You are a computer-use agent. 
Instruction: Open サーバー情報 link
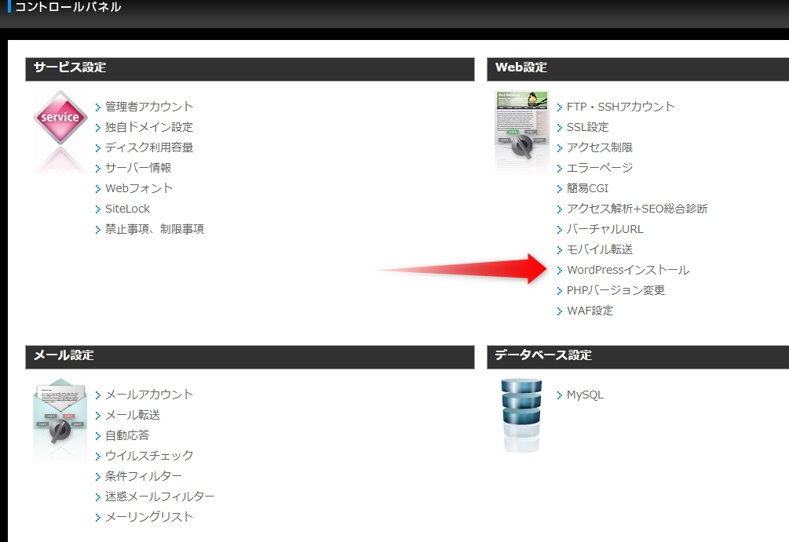click(138, 168)
